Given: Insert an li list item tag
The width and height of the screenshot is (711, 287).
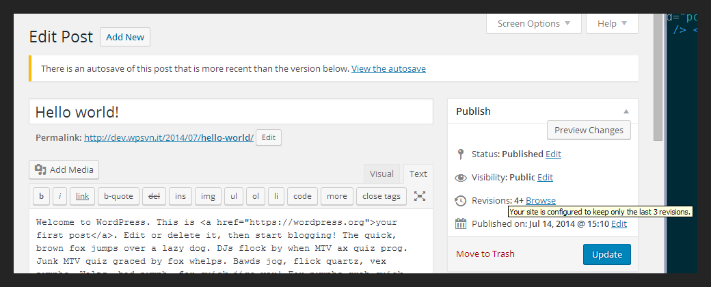Looking at the screenshot, I should (276, 196).
